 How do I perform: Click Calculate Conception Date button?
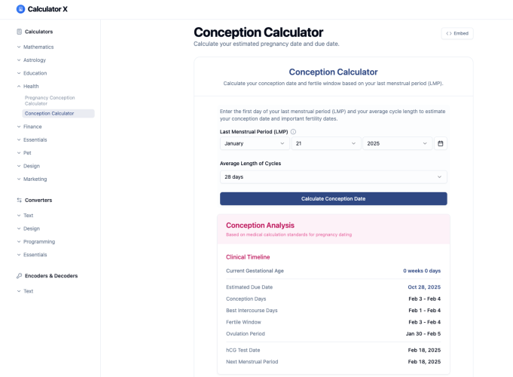point(334,199)
